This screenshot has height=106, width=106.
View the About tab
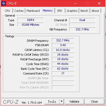click(x=95, y=11)
